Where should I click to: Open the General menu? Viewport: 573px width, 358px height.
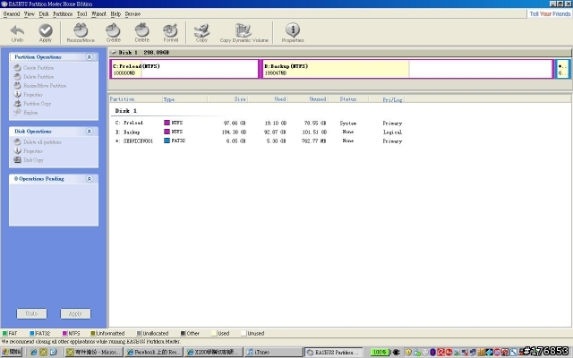(x=12, y=14)
